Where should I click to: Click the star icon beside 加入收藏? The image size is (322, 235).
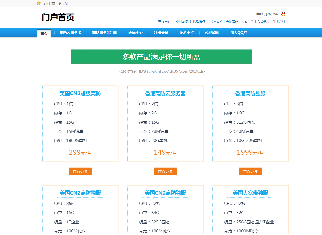point(39,3)
